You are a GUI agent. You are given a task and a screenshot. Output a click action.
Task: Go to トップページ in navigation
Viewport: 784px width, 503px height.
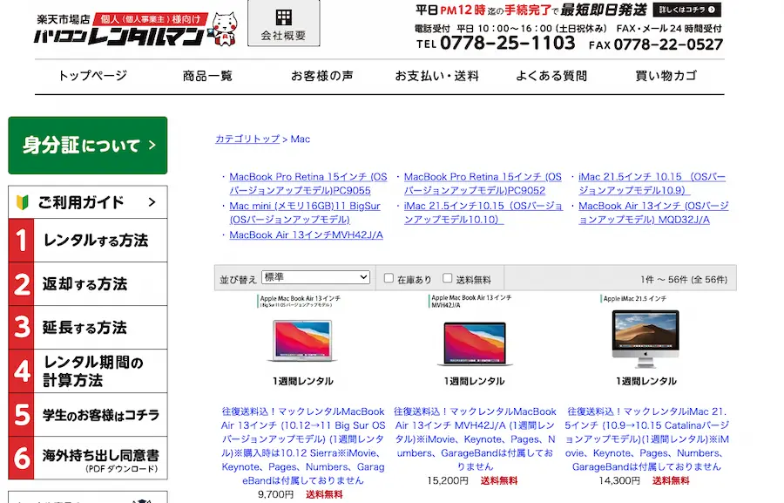point(92,76)
